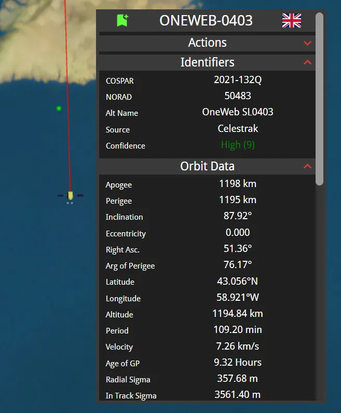The height and width of the screenshot is (413, 341).
Task: Expand the Actions section with its red chevron
Action: pyautogui.click(x=307, y=43)
